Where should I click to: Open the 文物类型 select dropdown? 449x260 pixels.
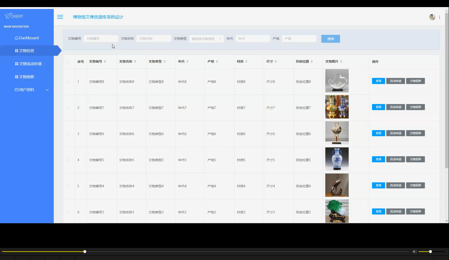point(206,39)
